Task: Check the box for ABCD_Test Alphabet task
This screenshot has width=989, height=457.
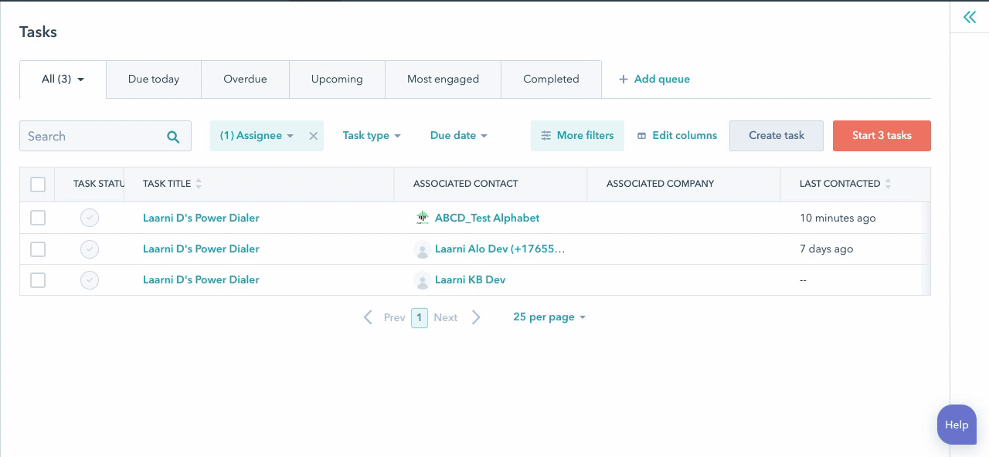Action: tap(38, 218)
